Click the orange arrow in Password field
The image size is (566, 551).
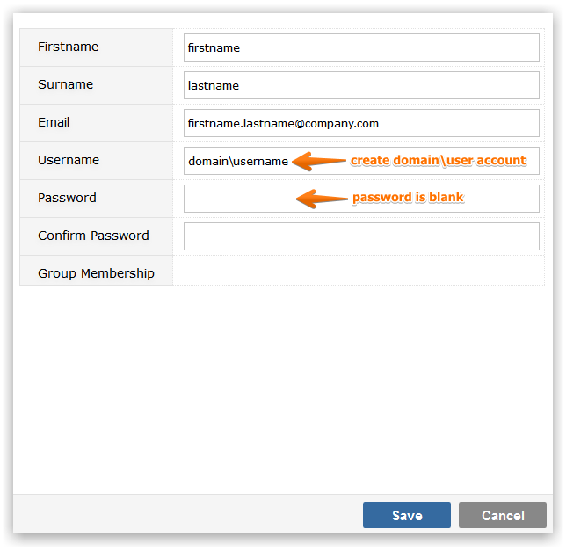tap(322, 199)
